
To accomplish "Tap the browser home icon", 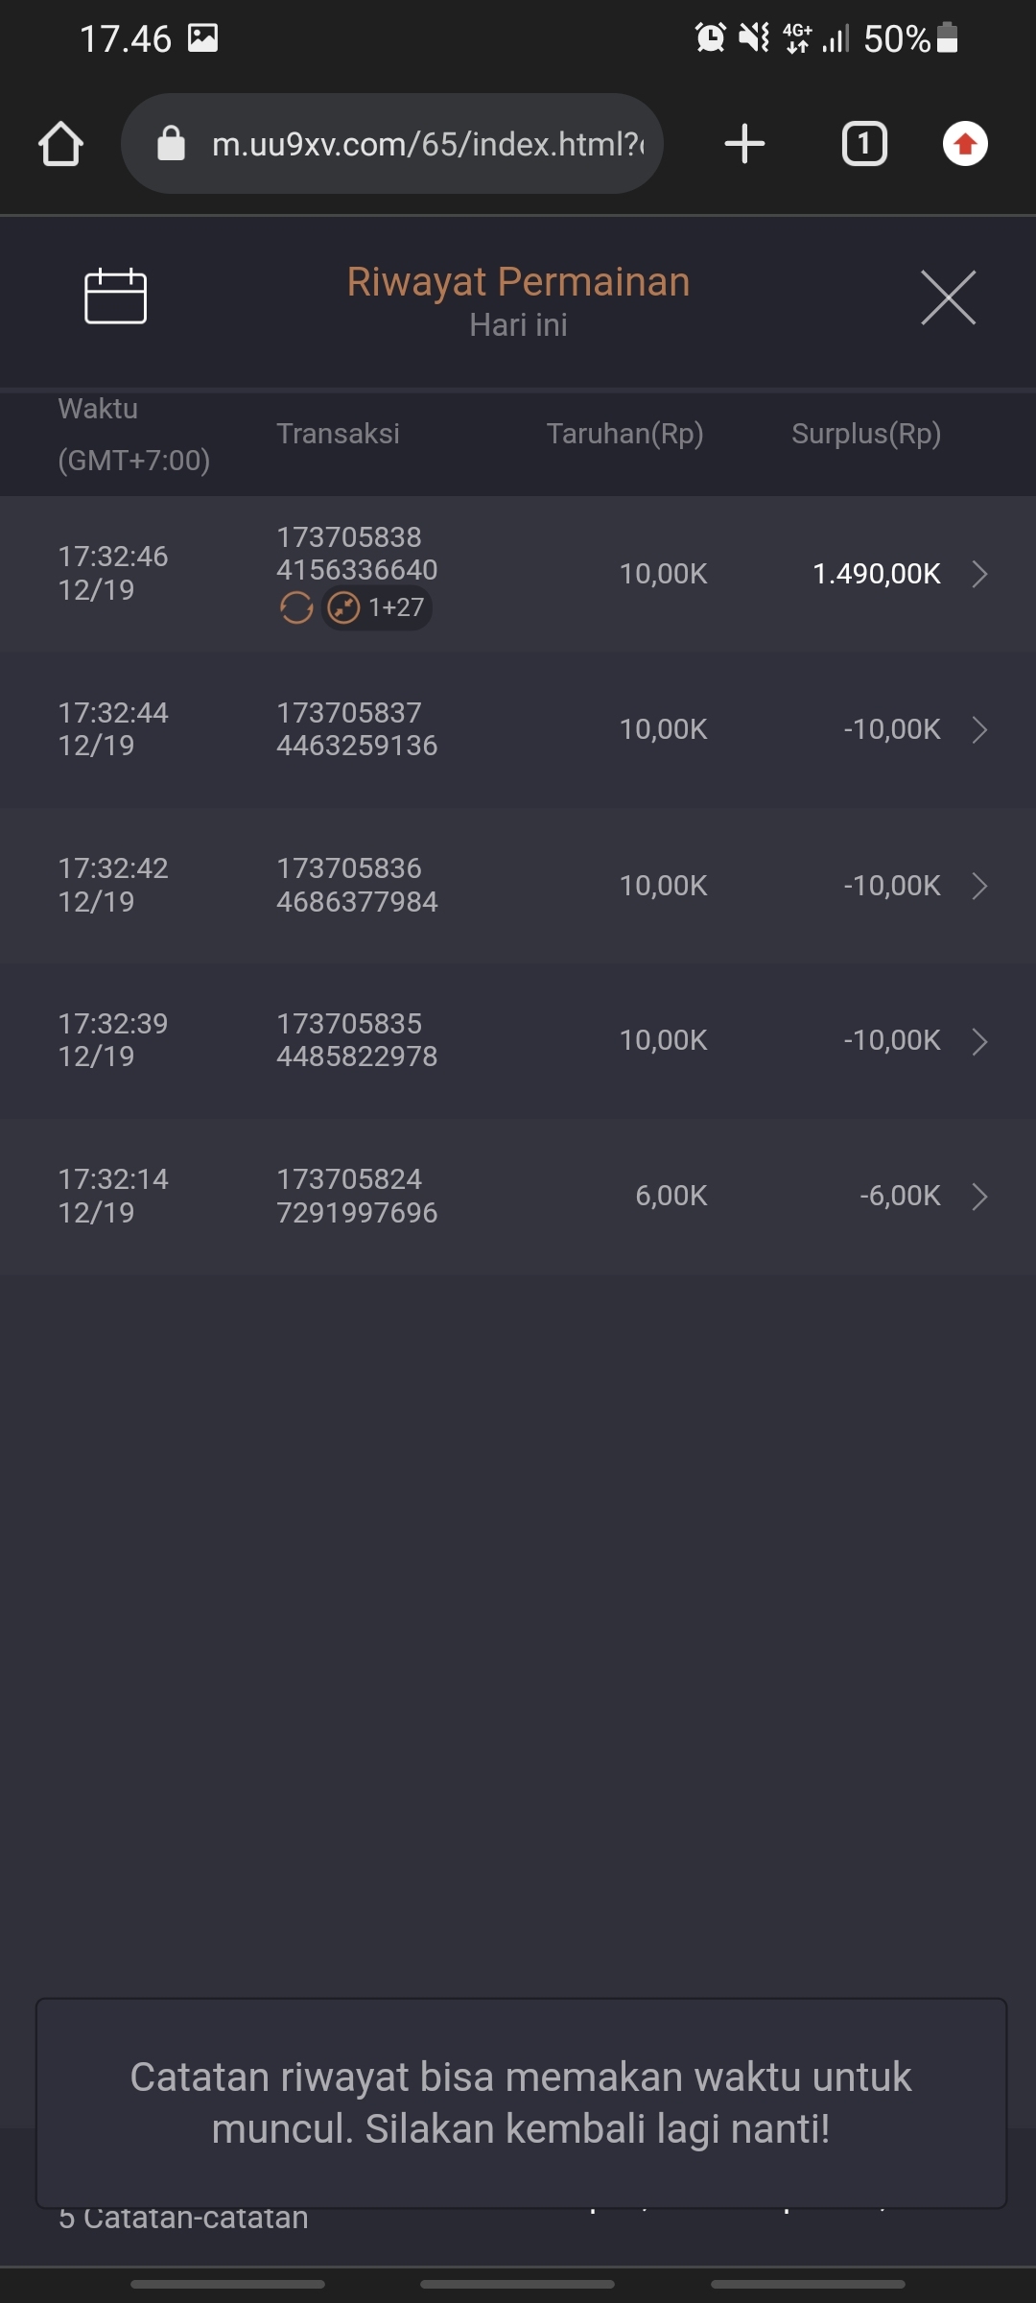I will pos(60,144).
